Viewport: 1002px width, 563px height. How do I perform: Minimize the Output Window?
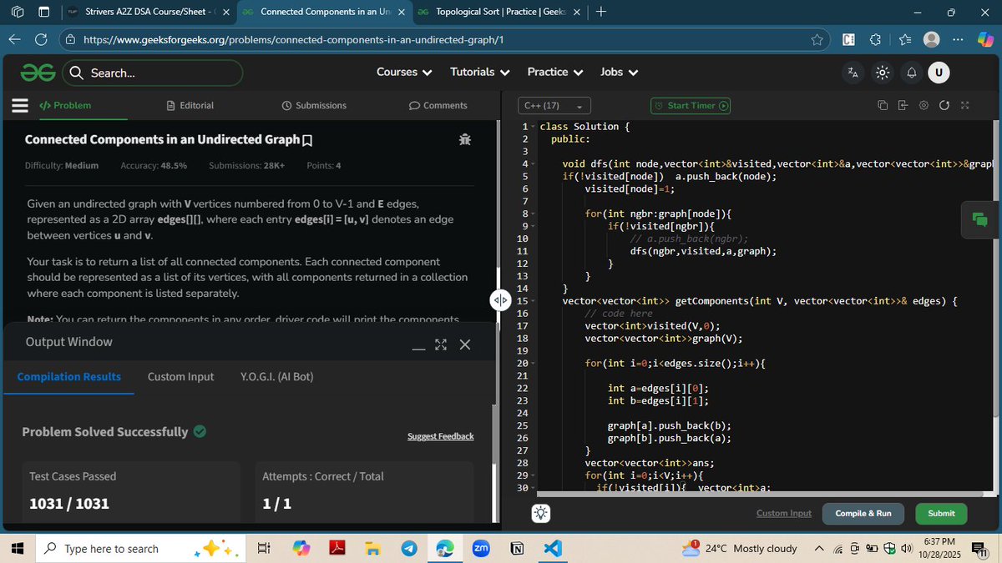[x=419, y=349]
